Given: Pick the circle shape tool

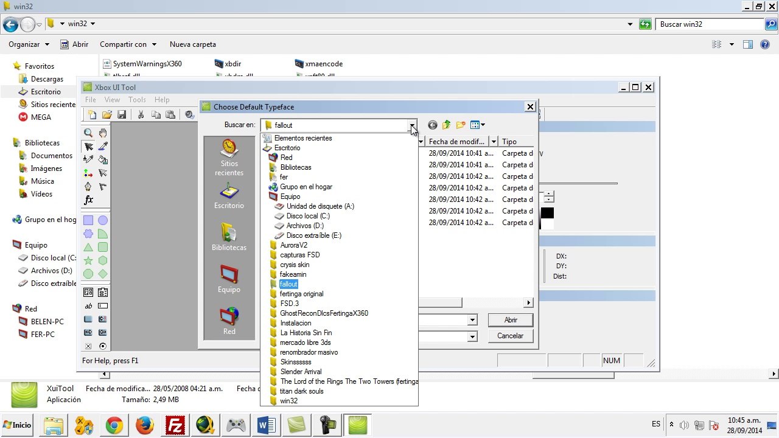Looking at the screenshot, I should tap(103, 220).
